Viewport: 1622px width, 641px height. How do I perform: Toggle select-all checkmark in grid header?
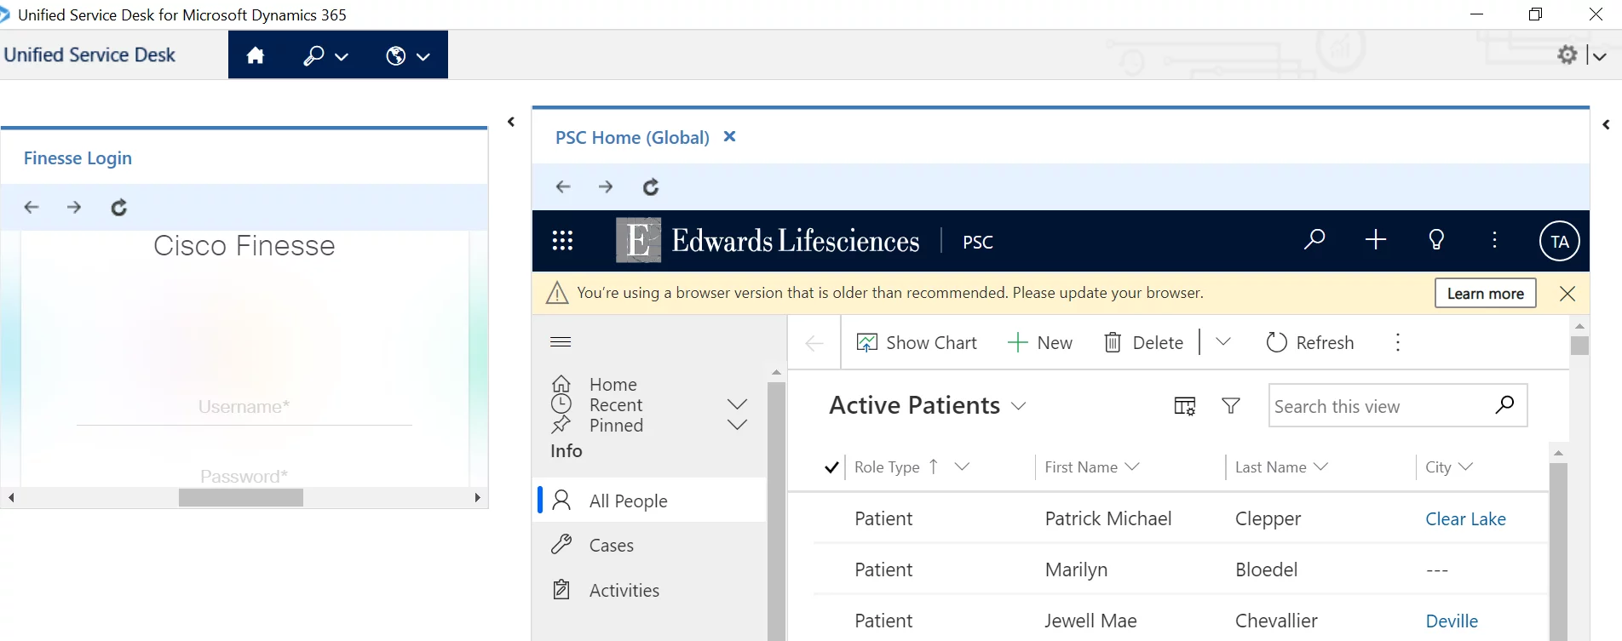click(x=832, y=467)
